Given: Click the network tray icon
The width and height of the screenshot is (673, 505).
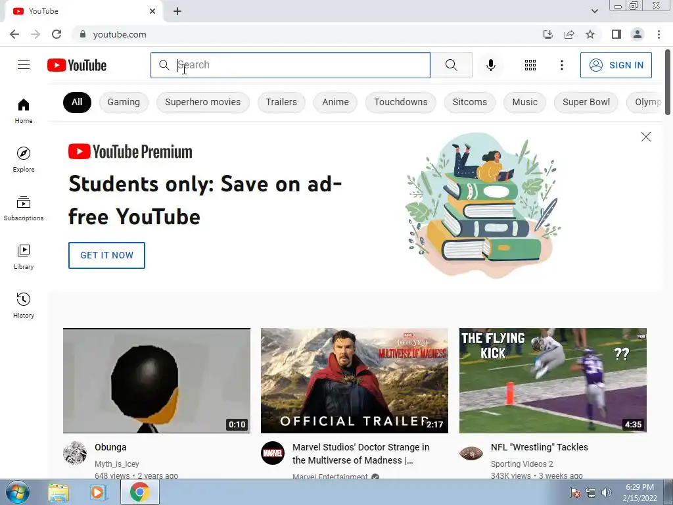Looking at the screenshot, I should click(591, 493).
